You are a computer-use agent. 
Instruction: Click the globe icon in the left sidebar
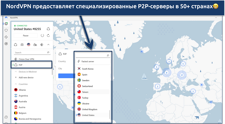[6, 24]
